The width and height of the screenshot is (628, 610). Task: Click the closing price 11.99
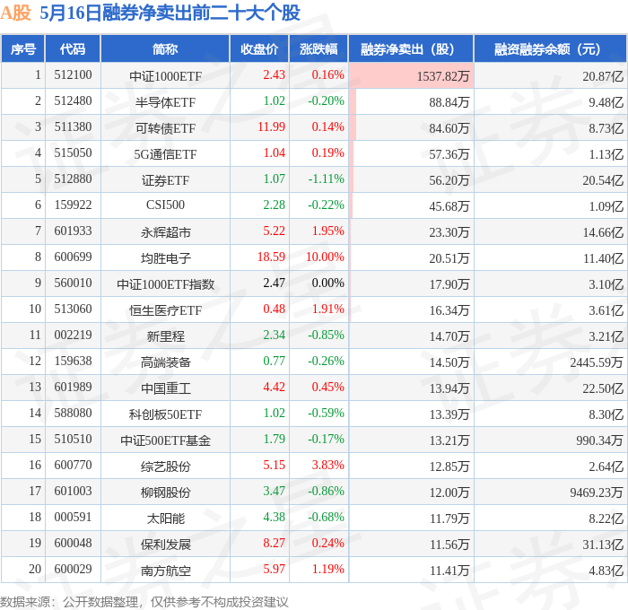271,127
